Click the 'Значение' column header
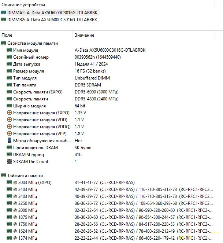This screenshot has width=223, height=243. (x=84, y=35)
